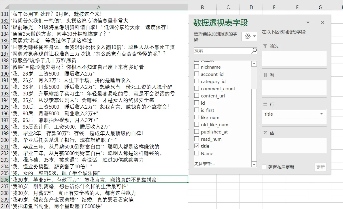
Task: Click the cell "我，95后，兼职拍短视频，月入3万+"
Action: (99, 120)
